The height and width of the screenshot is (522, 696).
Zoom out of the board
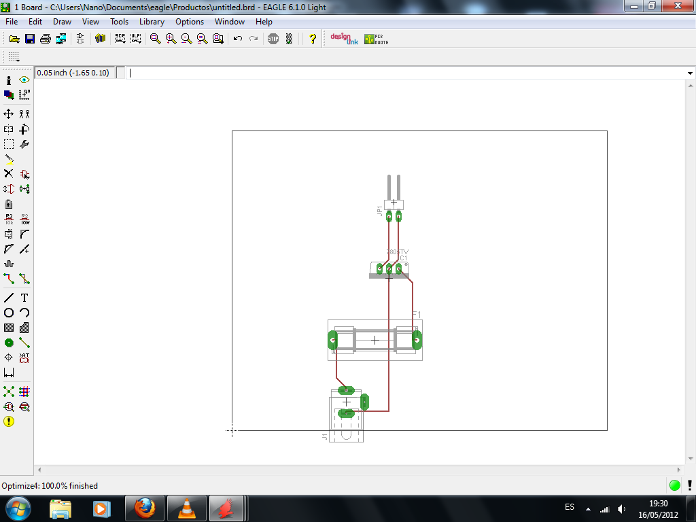click(186, 39)
